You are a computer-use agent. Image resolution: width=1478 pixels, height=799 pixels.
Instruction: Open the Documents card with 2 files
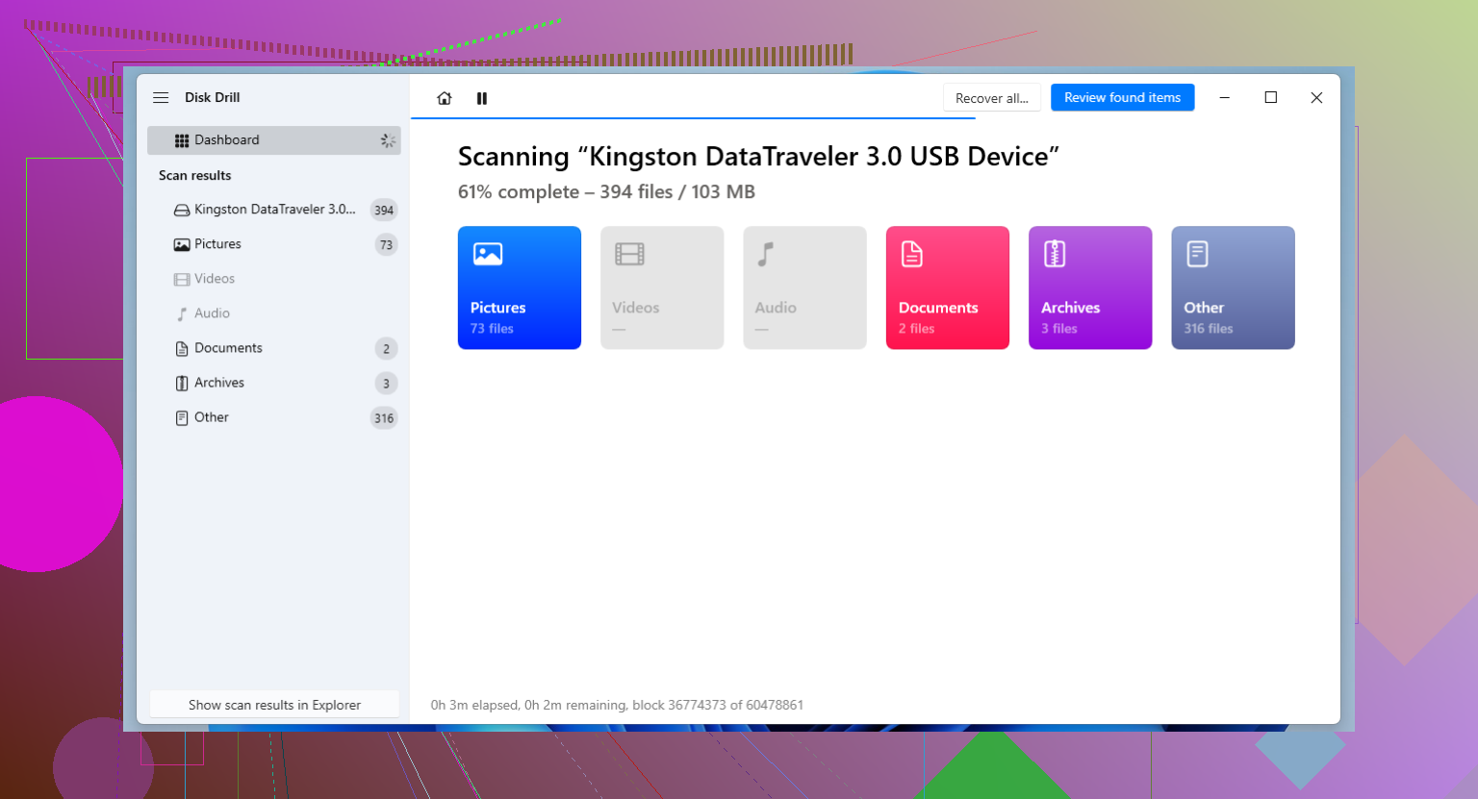pos(948,287)
